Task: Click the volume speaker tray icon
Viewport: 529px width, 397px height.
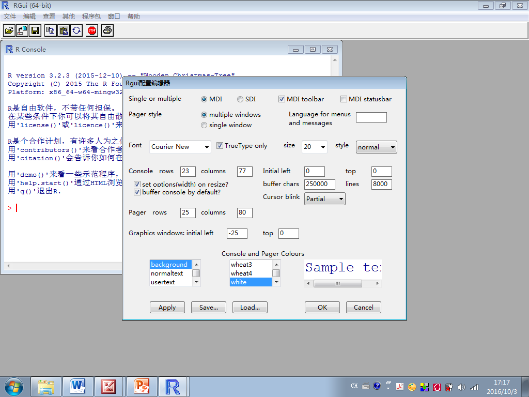Action: tap(461, 387)
